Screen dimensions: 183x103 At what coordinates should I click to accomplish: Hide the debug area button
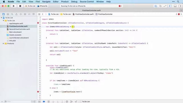pos(39,102)
